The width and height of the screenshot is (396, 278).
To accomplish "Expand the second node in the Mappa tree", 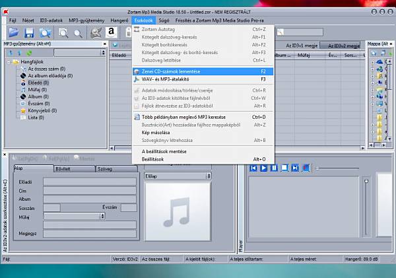I will (x=372, y=69).
